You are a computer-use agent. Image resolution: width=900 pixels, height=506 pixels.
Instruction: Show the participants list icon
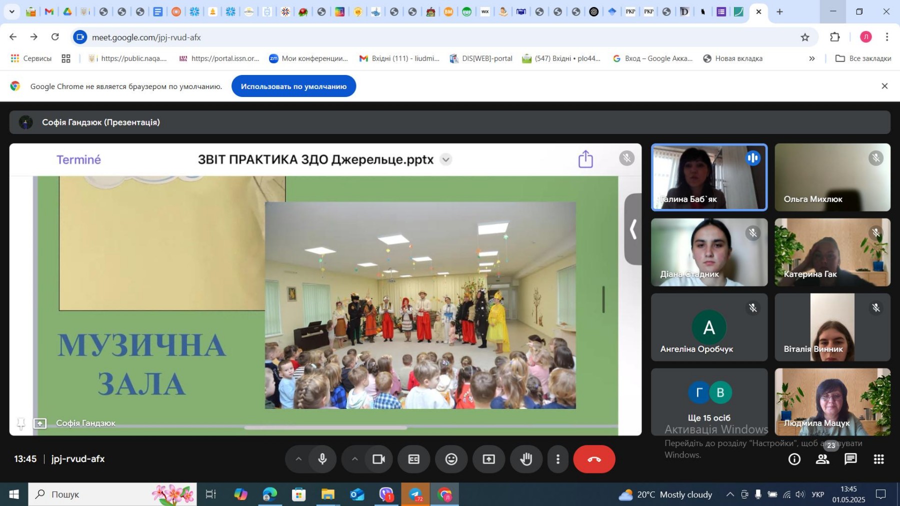(822, 459)
